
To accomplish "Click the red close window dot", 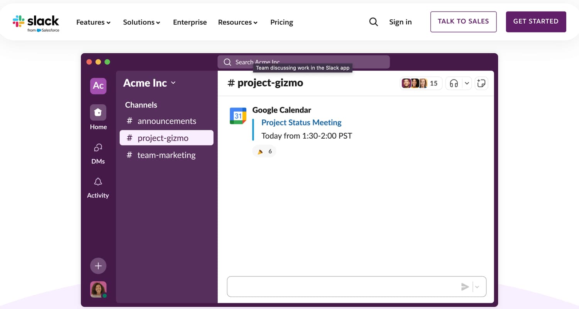I will click(89, 62).
